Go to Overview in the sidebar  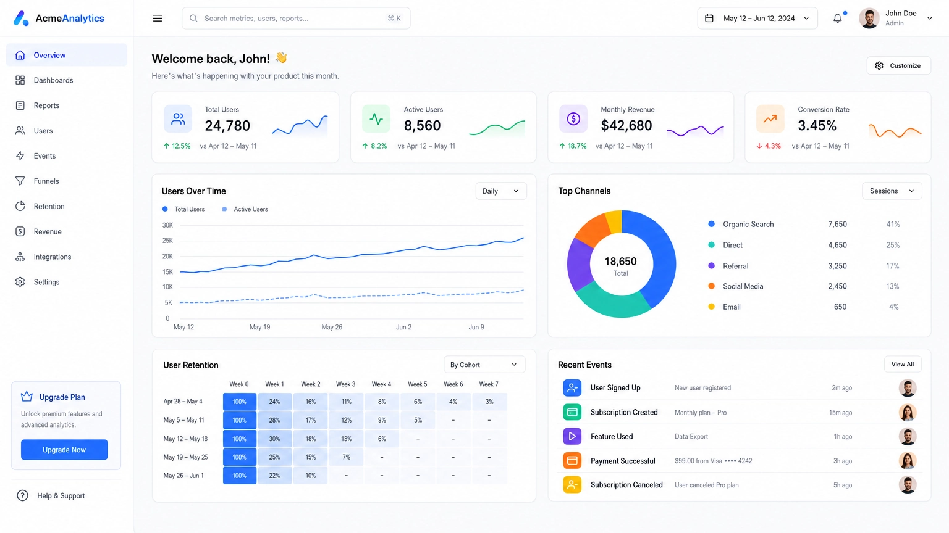point(67,55)
